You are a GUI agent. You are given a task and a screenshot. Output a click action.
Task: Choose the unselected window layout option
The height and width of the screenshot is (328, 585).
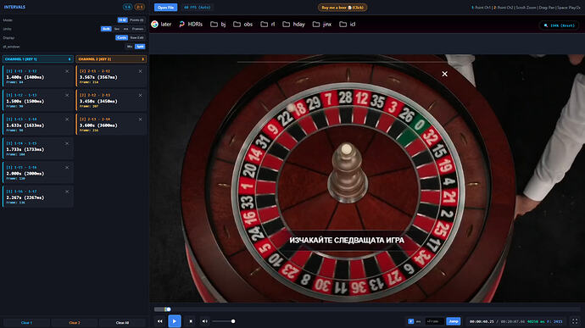[x=130, y=47]
